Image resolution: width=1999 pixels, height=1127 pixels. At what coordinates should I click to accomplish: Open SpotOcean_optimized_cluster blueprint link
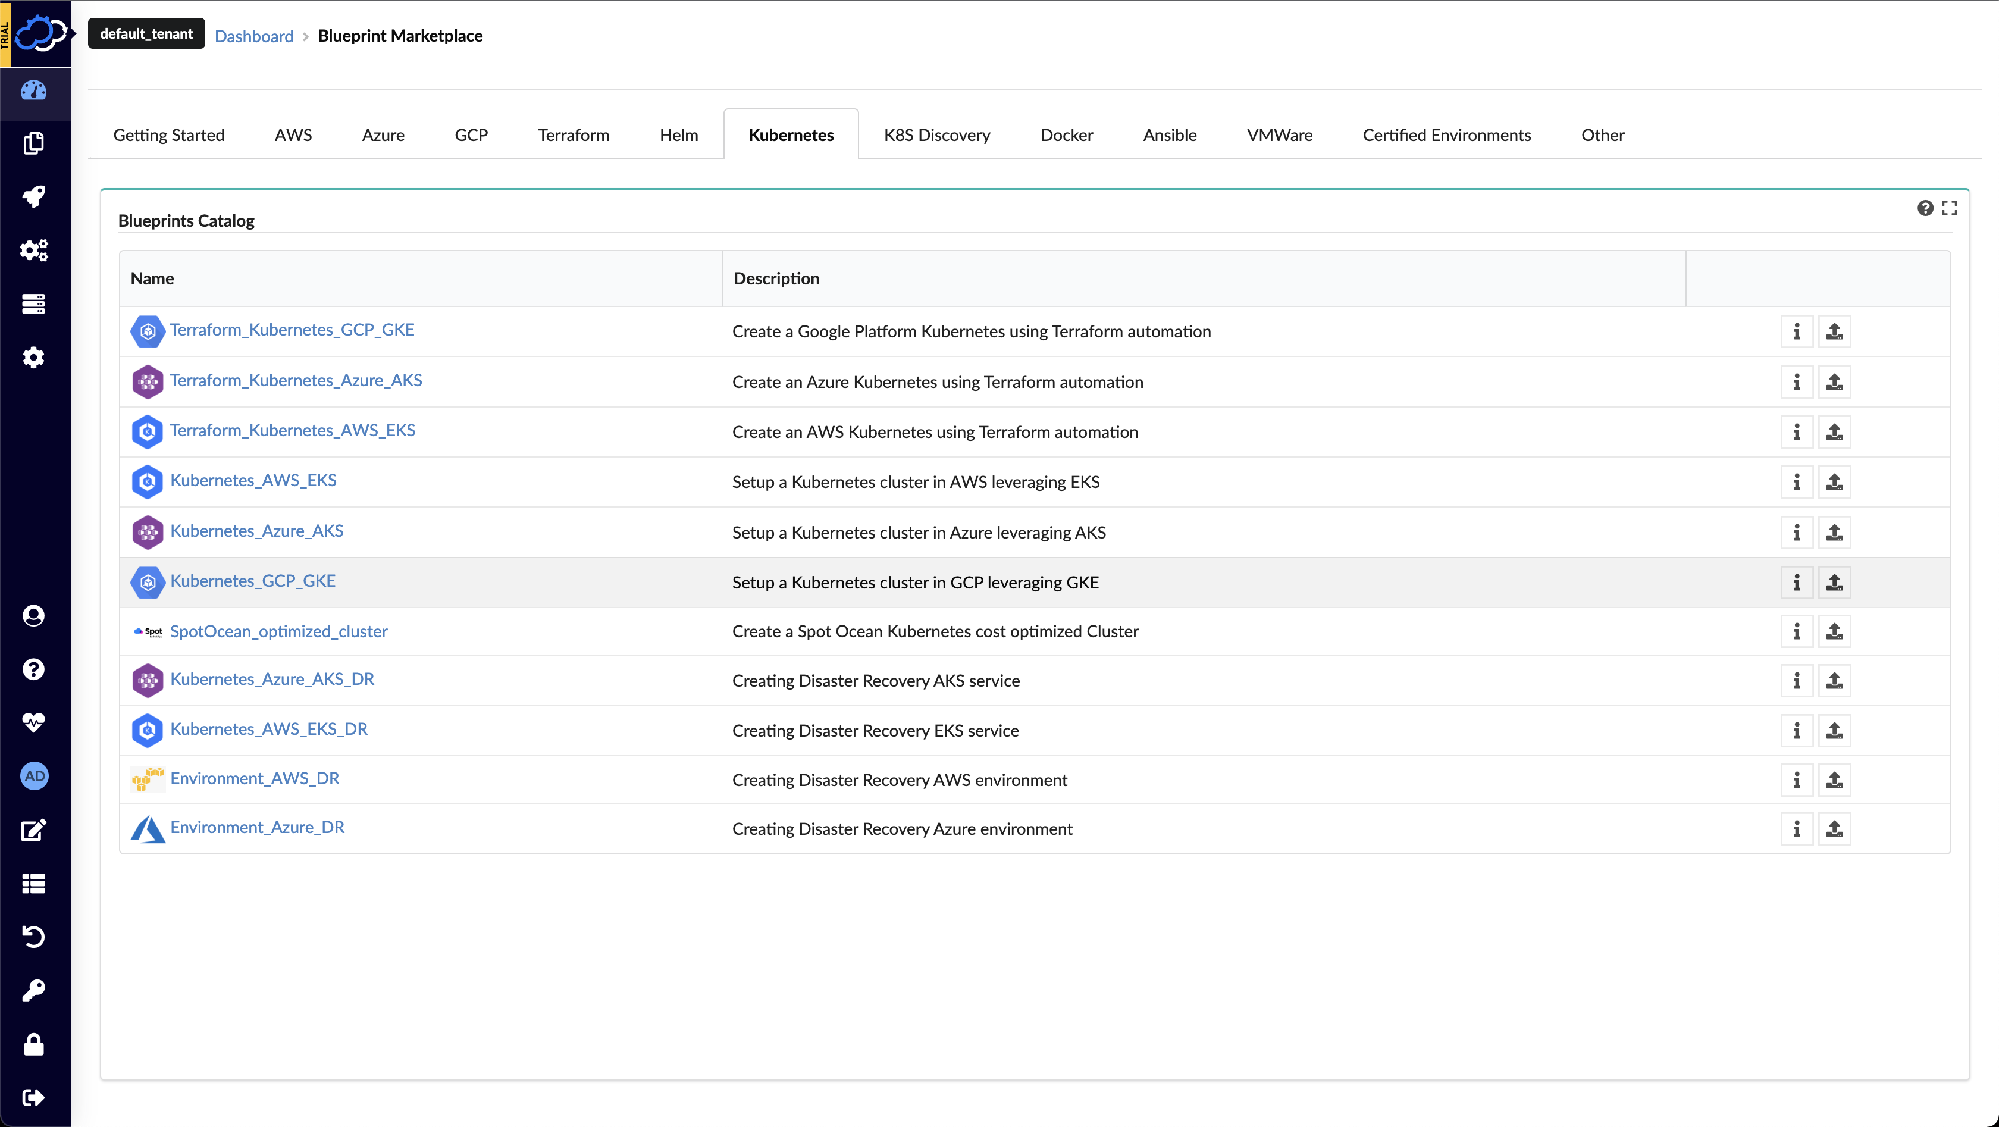[x=278, y=631]
